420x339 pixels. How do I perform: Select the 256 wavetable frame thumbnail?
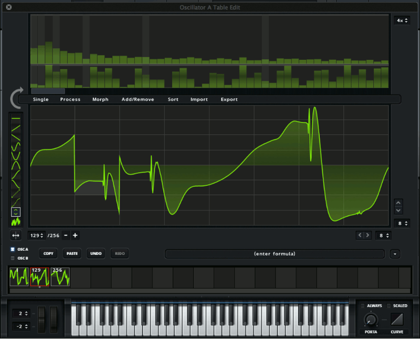61,278
